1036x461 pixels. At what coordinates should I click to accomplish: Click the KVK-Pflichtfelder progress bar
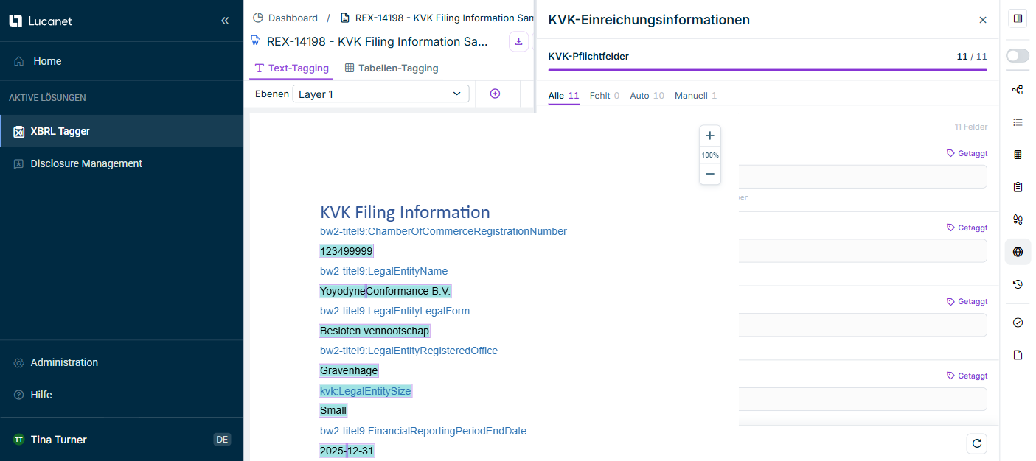click(768, 70)
